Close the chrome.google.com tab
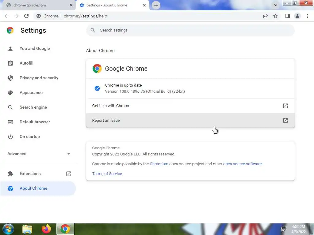 [71, 5]
